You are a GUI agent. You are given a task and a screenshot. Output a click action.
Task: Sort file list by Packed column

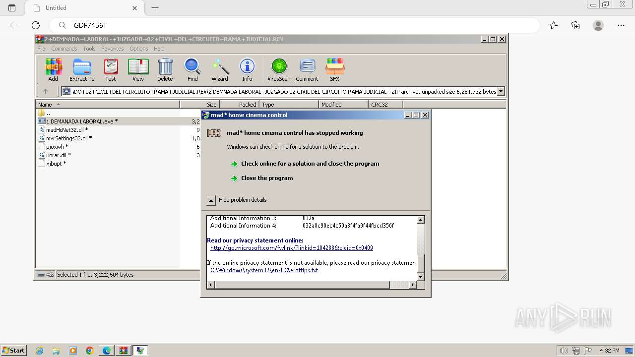point(239,104)
